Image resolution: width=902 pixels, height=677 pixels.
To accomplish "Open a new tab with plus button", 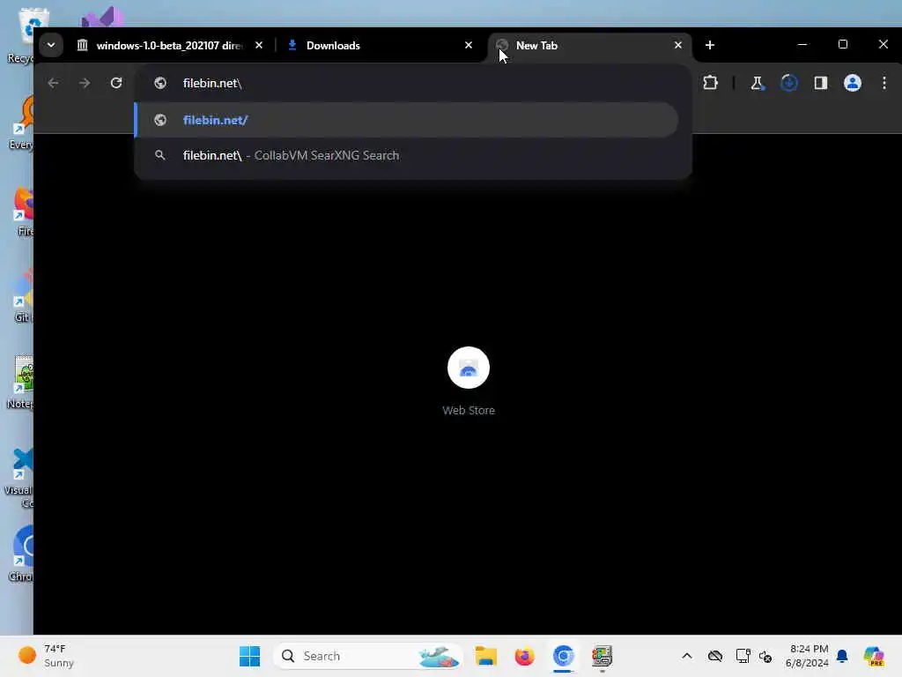I will click(710, 45).
